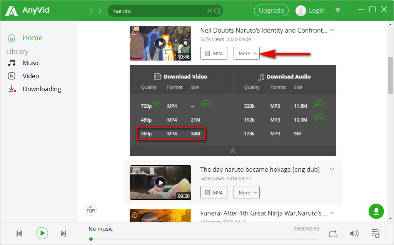Skip to the next track
Screen dimensions: 394x245
[x=63, y=233]
